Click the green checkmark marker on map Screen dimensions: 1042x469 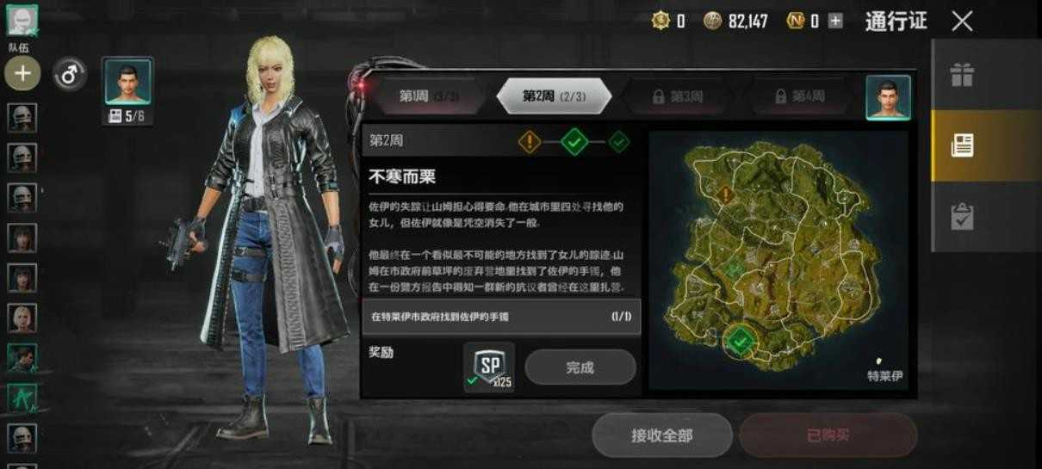(739, 342)
